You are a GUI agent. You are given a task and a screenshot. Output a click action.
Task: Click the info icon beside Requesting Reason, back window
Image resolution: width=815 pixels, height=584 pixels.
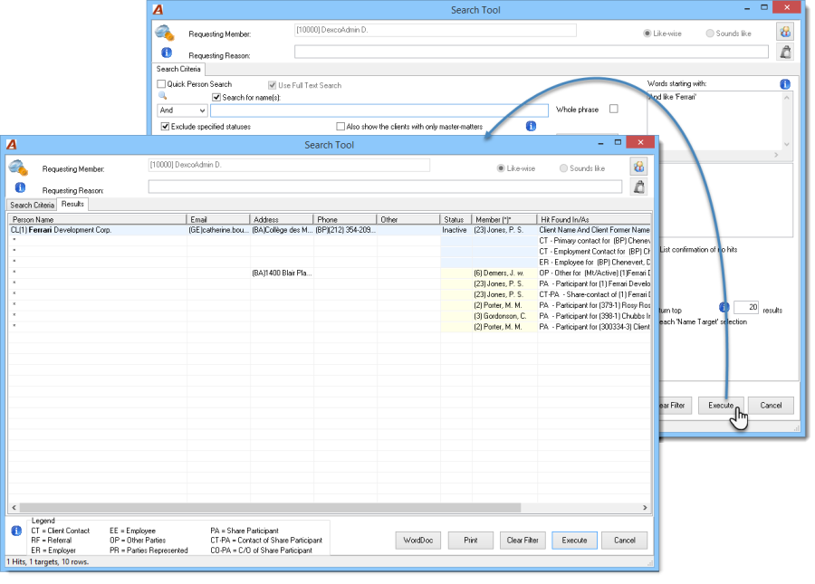[x=167, y=53]
